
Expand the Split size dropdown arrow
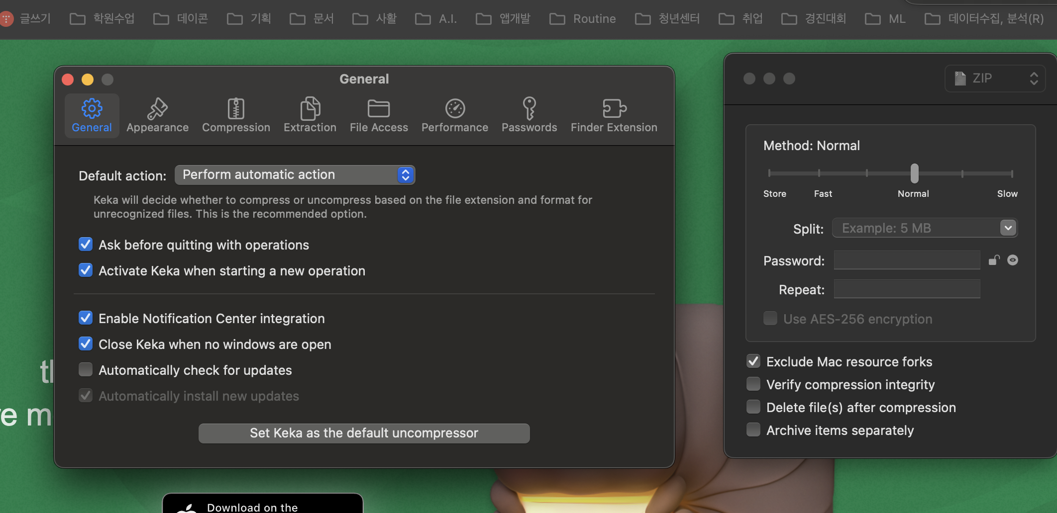(1008, 228)
